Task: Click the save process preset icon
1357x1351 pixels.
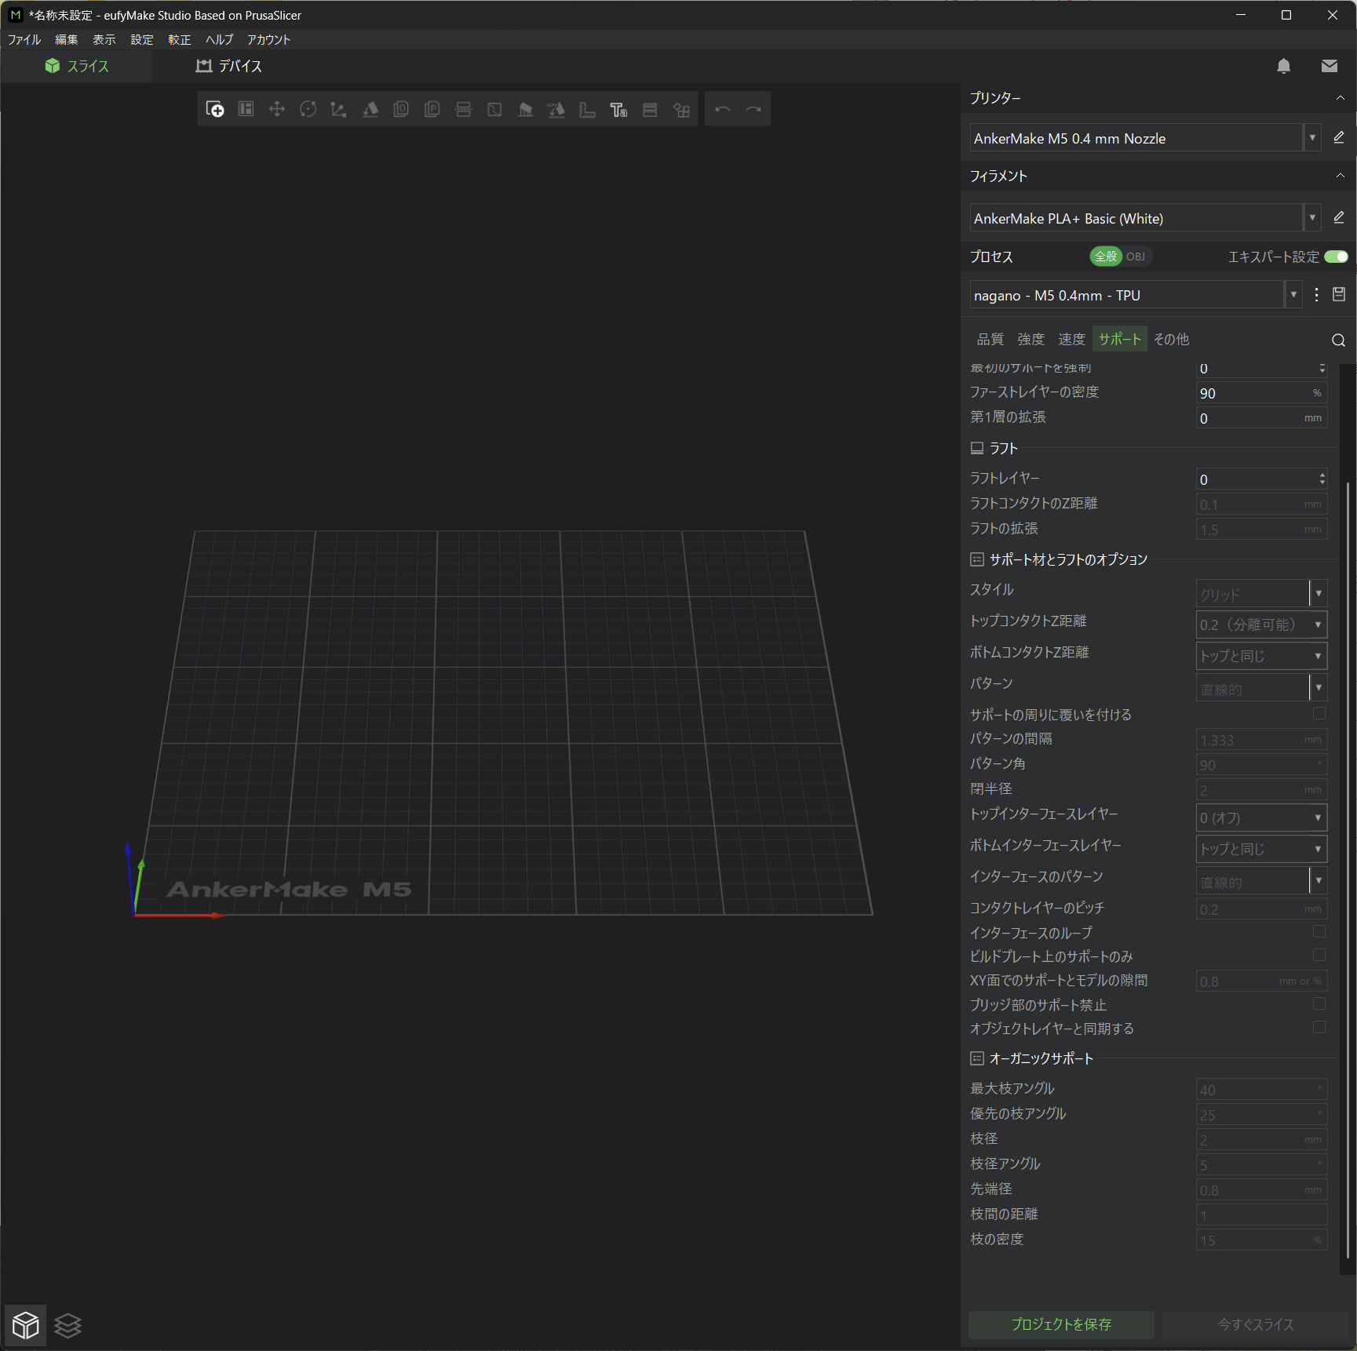Action: tap(1339, 295)
